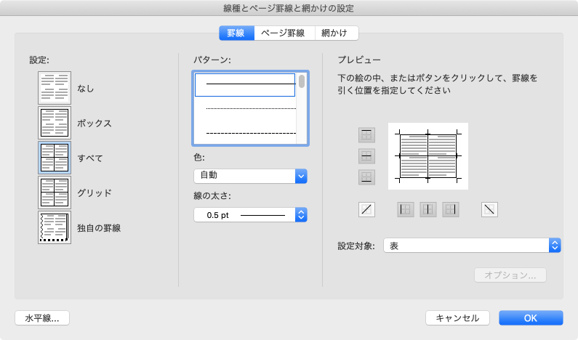Select the なし (none) border setting icon
The image size is (578, 340).
pos(55,89)
